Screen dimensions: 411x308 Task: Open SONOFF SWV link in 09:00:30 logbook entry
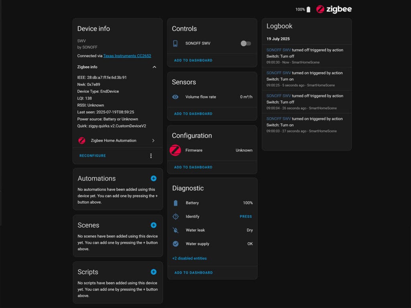pos(279,50)
